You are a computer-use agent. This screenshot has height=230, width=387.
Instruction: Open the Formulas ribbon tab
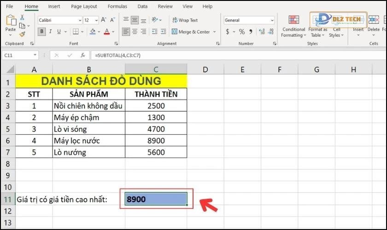(117, 6)
